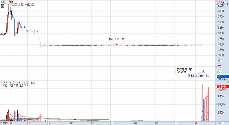Select the gray 120 moving average label
This screenshot has width=229, height=125.
[33, 83]
